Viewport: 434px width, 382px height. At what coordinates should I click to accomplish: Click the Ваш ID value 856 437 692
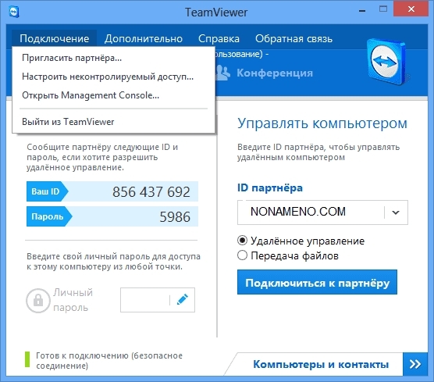[x=151, y=191]
